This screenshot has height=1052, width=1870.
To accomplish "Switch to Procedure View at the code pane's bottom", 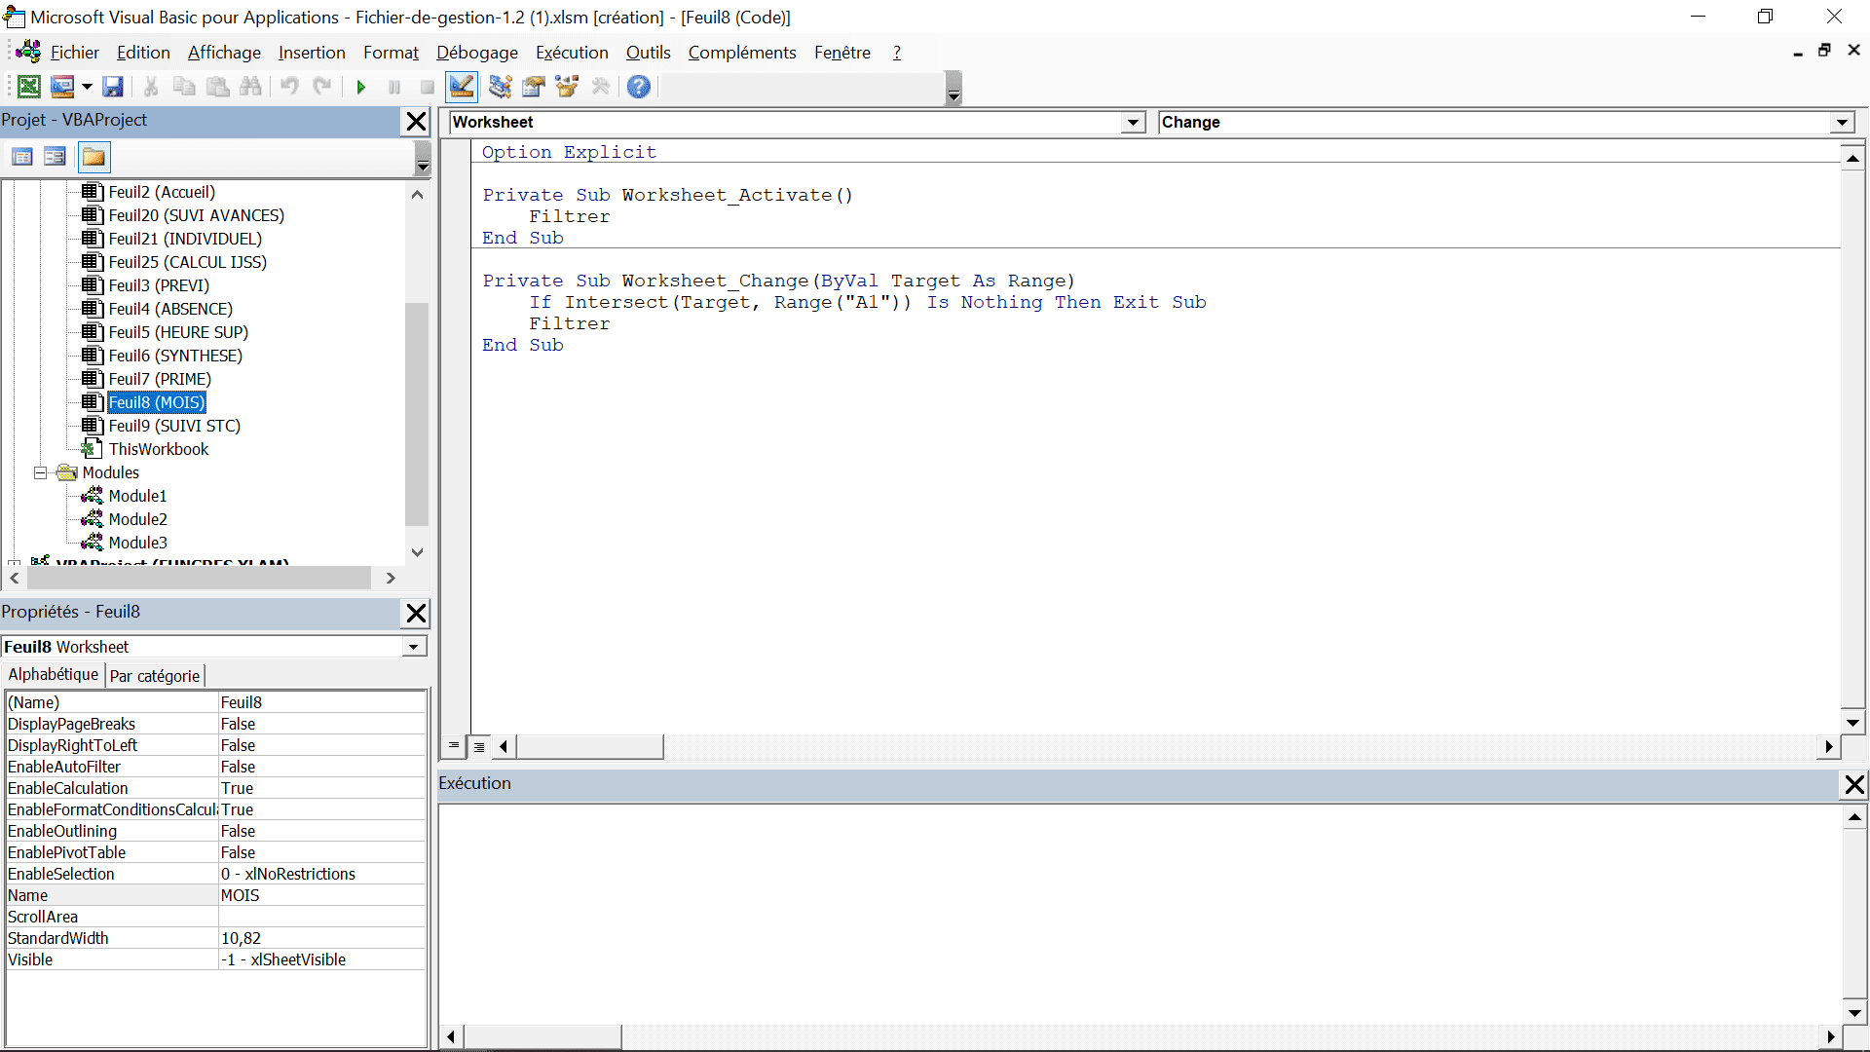I will coord(454,746).
